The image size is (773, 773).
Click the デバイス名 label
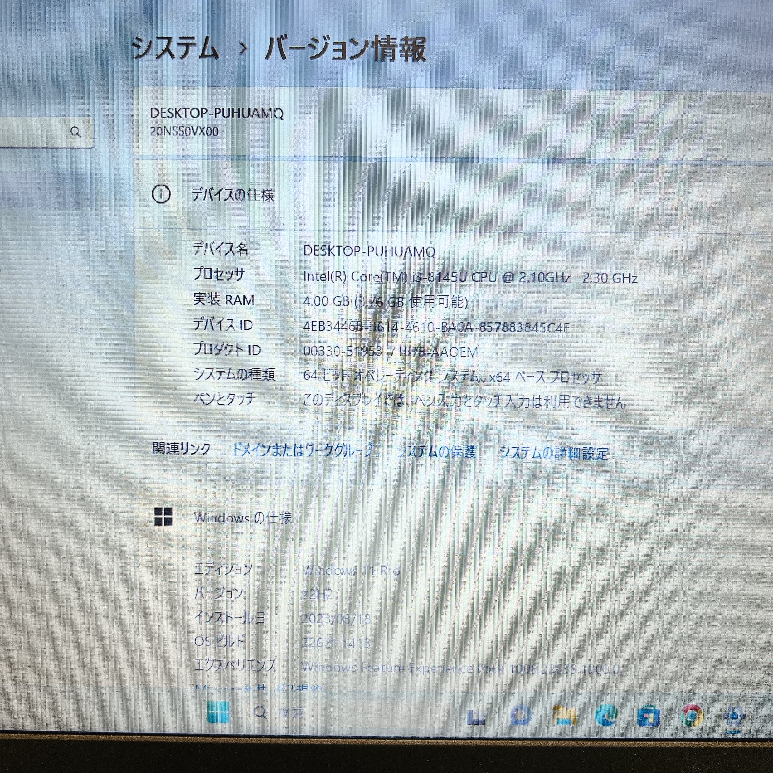click(220, 249)
